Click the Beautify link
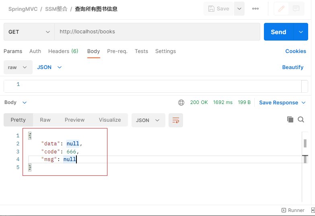This screenshot has width=315, height=216. [x=292, y=67]
